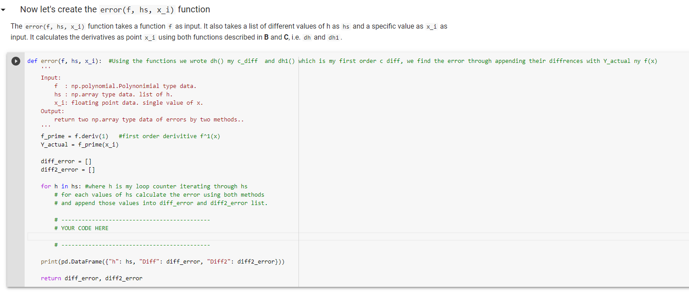Place cursor on YOUR CODE HERE line

coord(81,228)
